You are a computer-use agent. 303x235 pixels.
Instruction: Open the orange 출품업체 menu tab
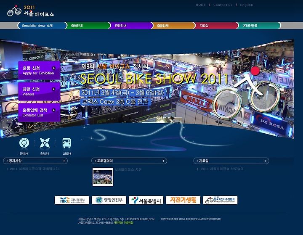coord(174,26)
